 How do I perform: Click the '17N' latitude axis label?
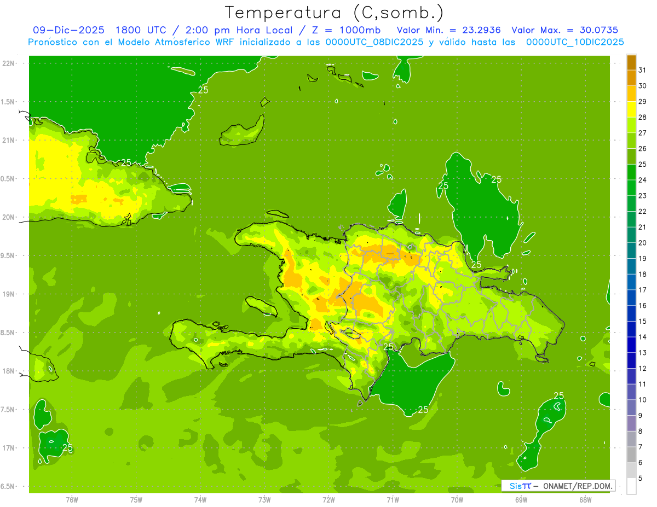coord(8,448)
